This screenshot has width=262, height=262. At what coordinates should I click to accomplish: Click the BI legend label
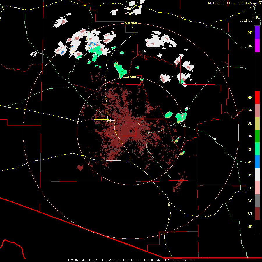click(x=250, y=214)
